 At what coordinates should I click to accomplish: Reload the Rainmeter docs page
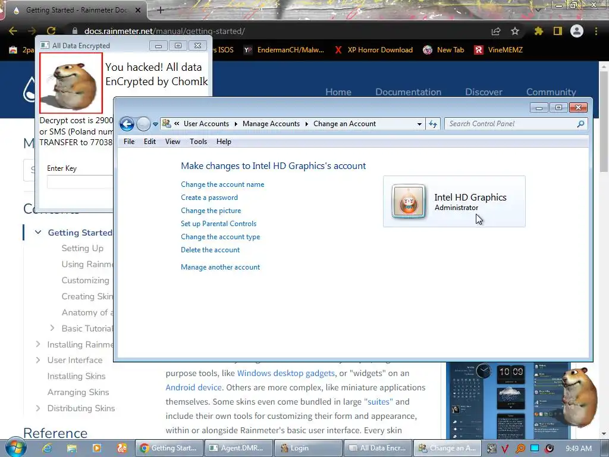click(51, 31)
